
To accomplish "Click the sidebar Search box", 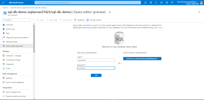I will [17, 20].
